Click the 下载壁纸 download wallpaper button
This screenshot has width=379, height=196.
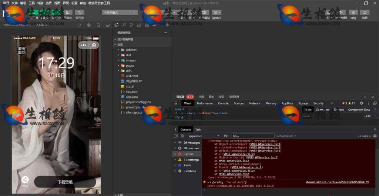tap(65, 182)
